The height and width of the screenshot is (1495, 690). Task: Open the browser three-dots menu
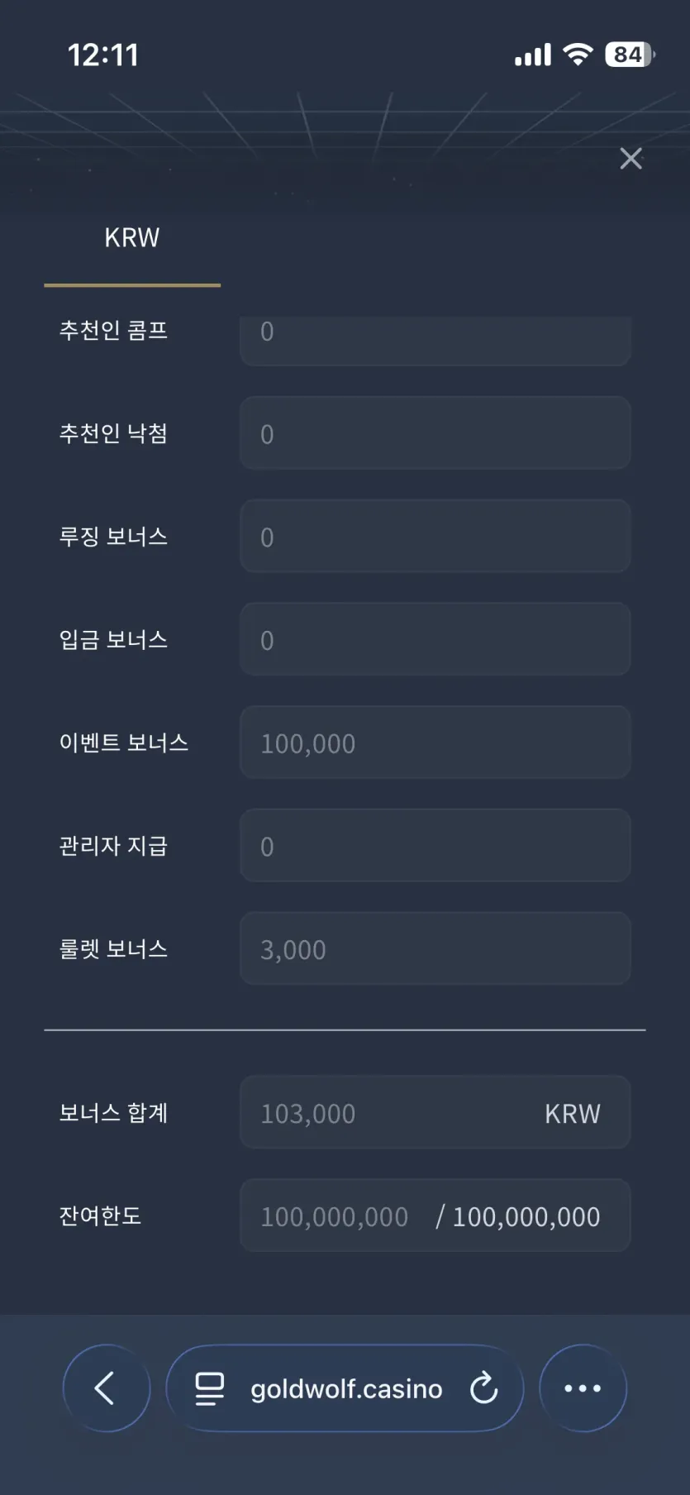[x=583, y=1388]
